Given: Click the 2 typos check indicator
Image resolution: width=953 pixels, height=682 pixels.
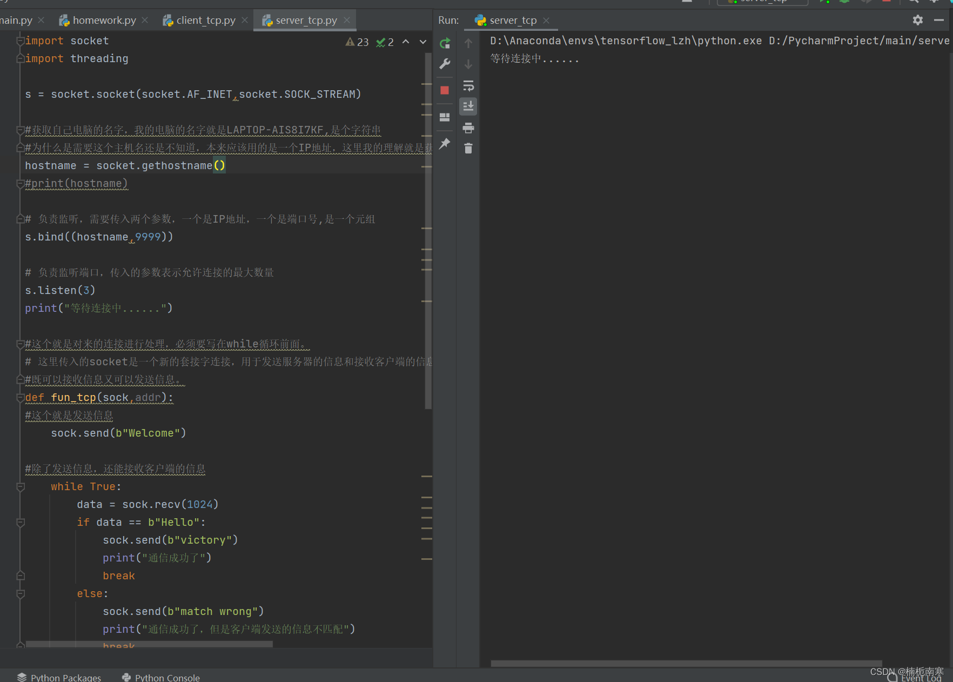Looking at the screenshot, I should (x=385, y=42).
